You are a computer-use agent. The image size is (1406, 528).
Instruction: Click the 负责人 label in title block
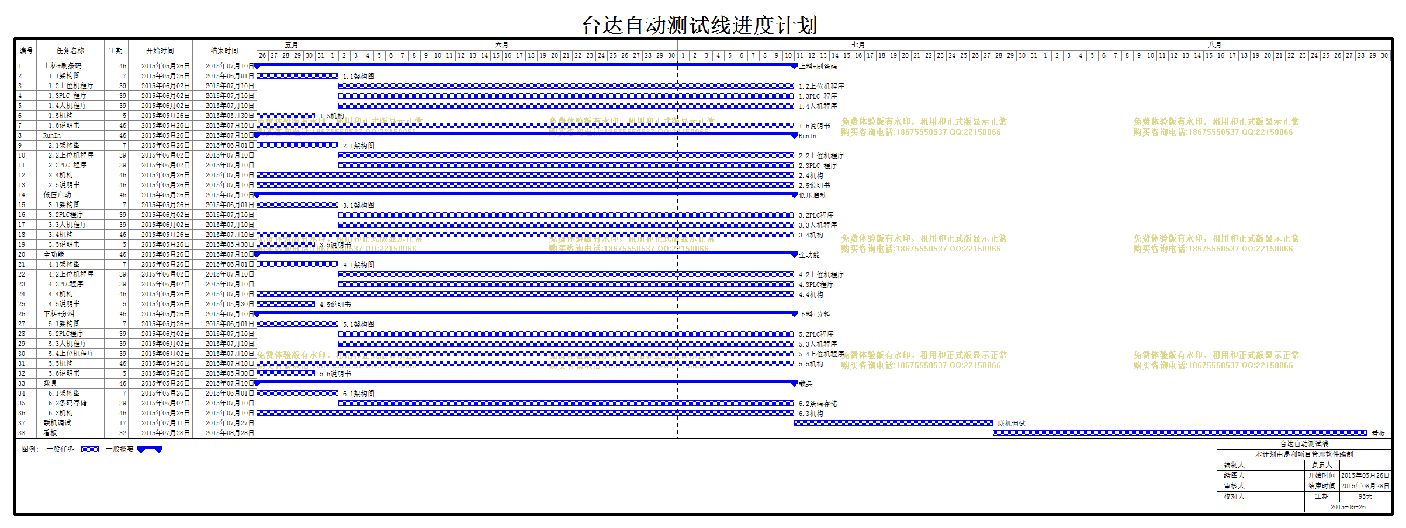pyautogui.click(x=1322, y=465)
